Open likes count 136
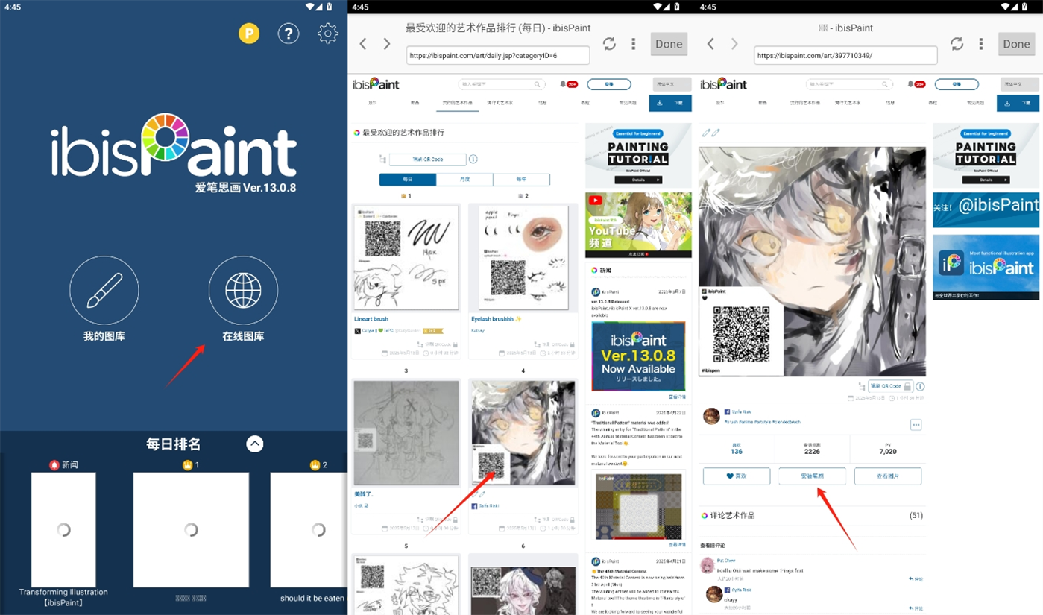 coord(737,449)
